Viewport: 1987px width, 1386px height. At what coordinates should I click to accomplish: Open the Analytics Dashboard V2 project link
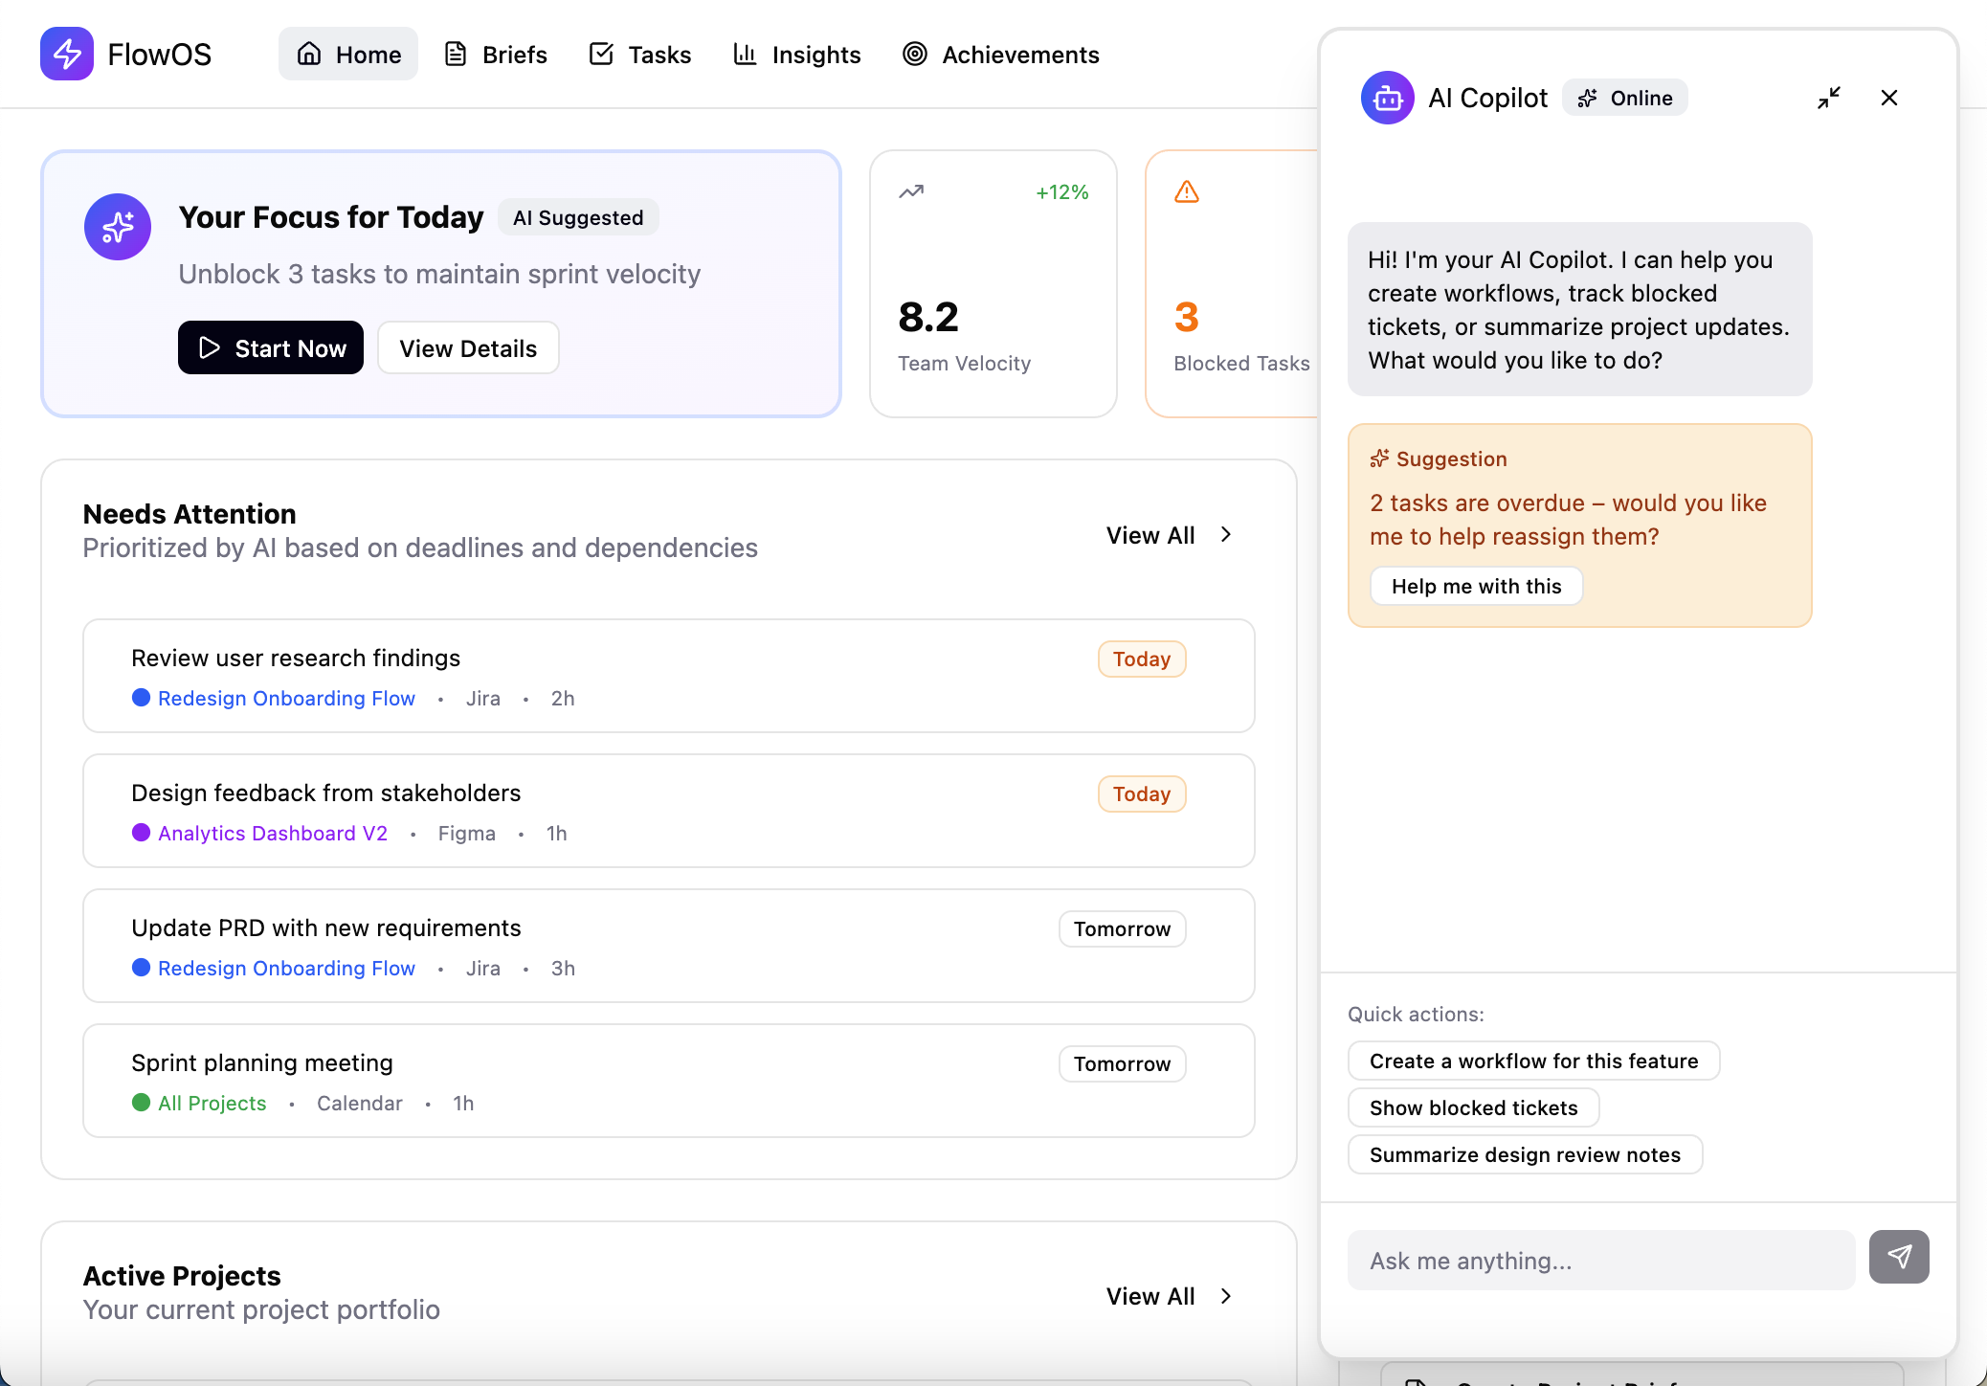[273, 833]
